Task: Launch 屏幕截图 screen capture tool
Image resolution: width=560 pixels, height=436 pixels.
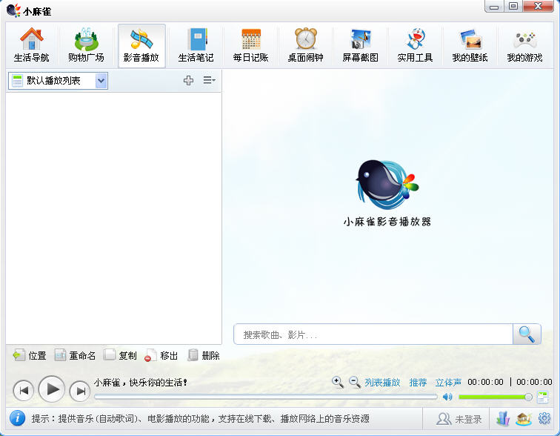Action: [360, 45]
